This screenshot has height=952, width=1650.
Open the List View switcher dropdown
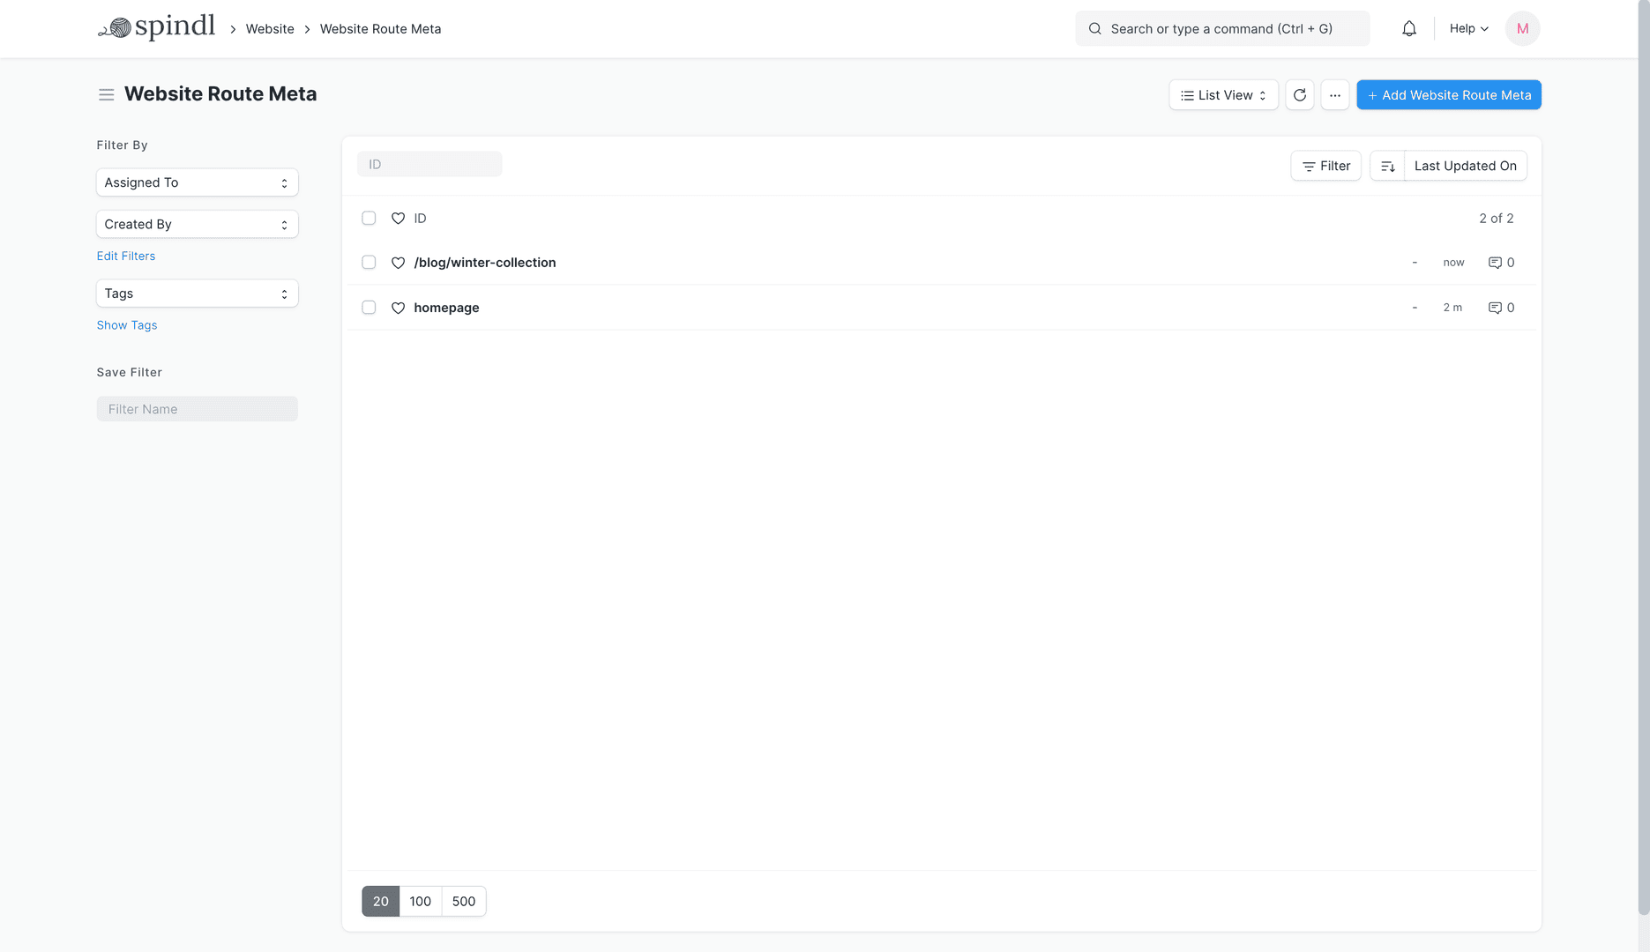click(1222, 95)
